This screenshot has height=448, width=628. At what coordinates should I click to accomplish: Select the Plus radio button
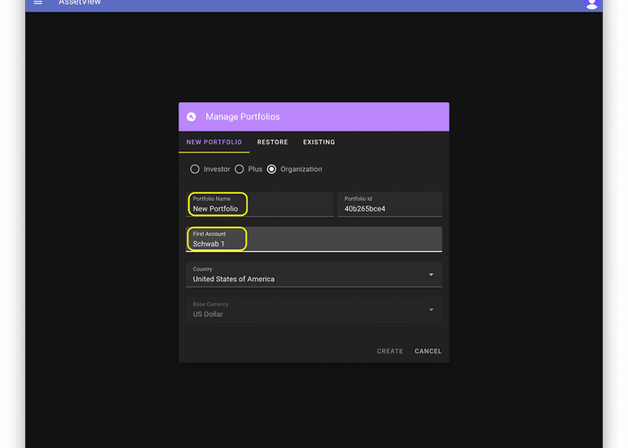[240, 169]
